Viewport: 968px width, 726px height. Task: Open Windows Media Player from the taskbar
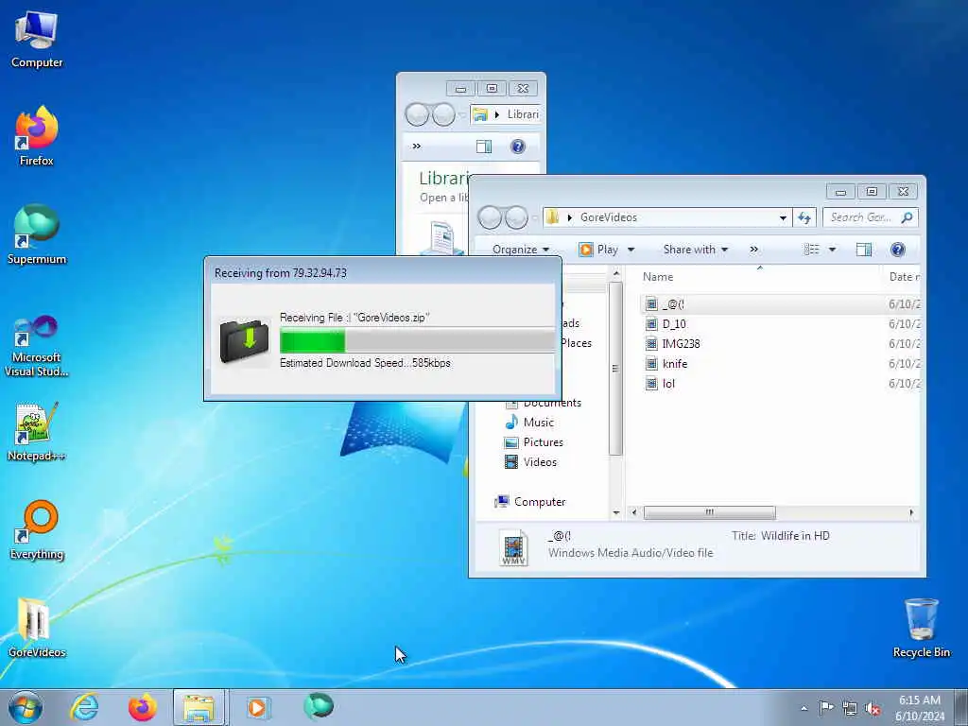pos(257,707)
